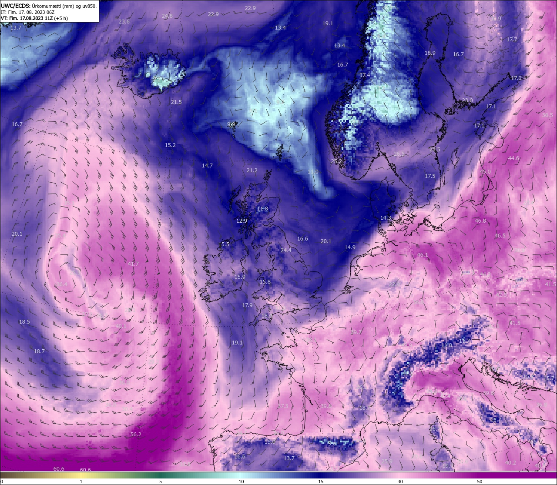
Task: Click the color scale tick label 0
Action: 2,482
